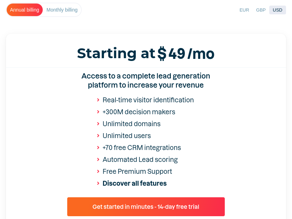Click the Real-time visitor identification text
Image resolution: width=292 pixels, height=219 pixels.
click(148, 100)
